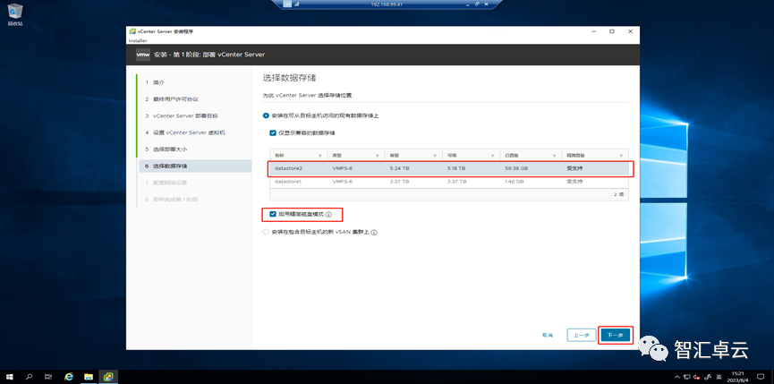Click the 1.46 GB provisioned cell
The width and height of the screenshot is (774, 384).
[515, 182]
